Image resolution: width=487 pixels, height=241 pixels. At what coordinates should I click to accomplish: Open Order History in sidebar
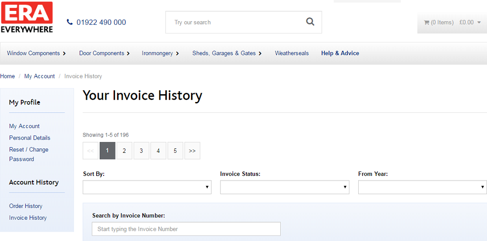[x=26, y=206]
